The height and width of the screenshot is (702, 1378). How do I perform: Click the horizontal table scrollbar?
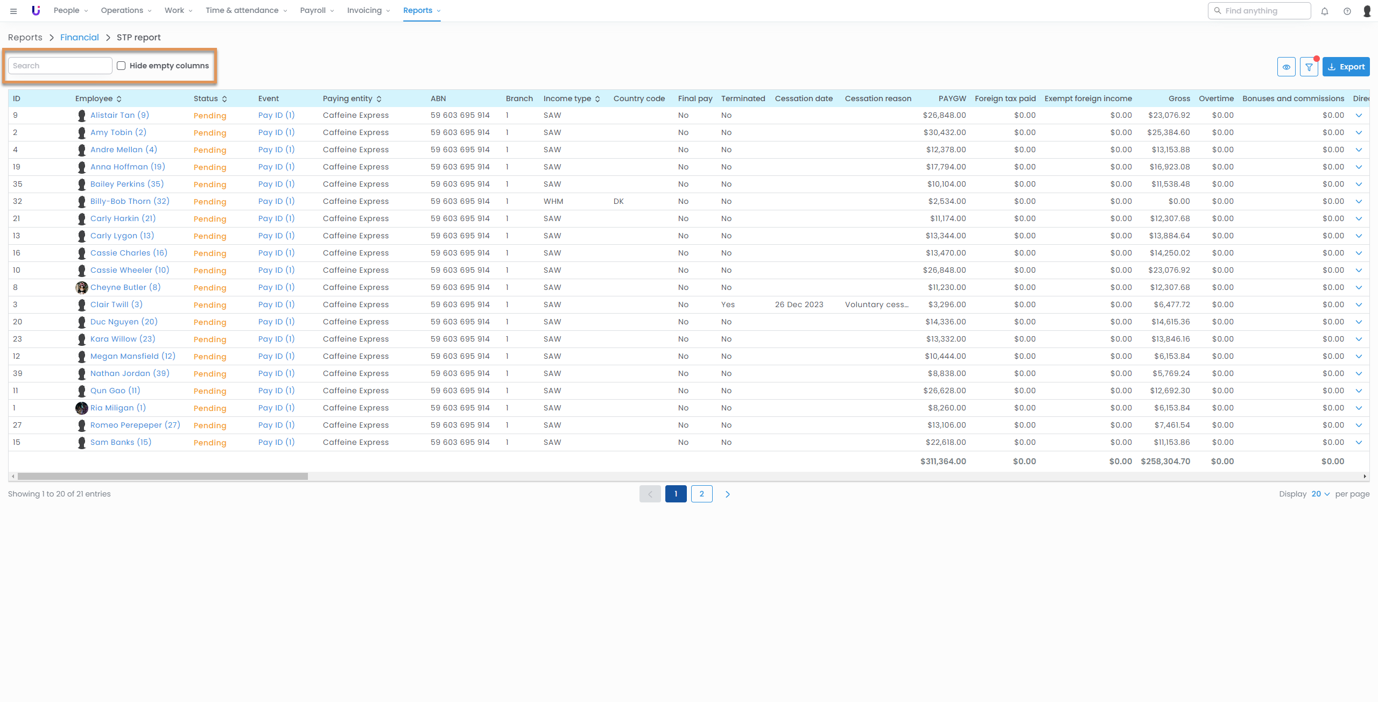161,476
